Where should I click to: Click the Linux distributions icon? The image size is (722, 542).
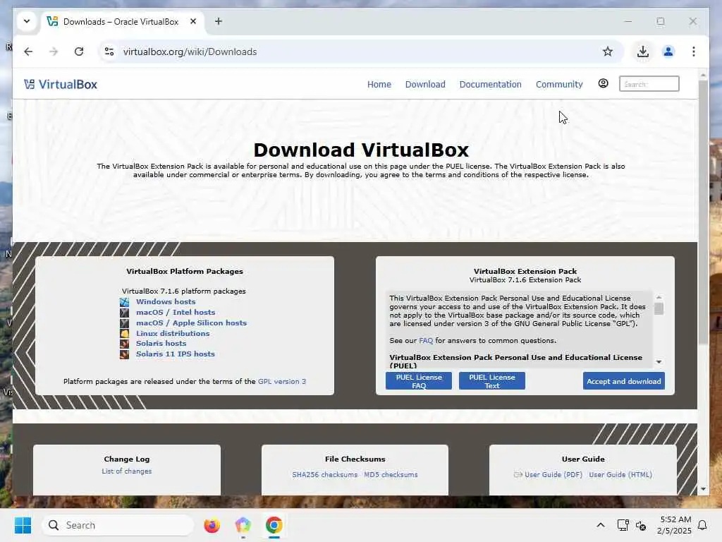(124, 334)
